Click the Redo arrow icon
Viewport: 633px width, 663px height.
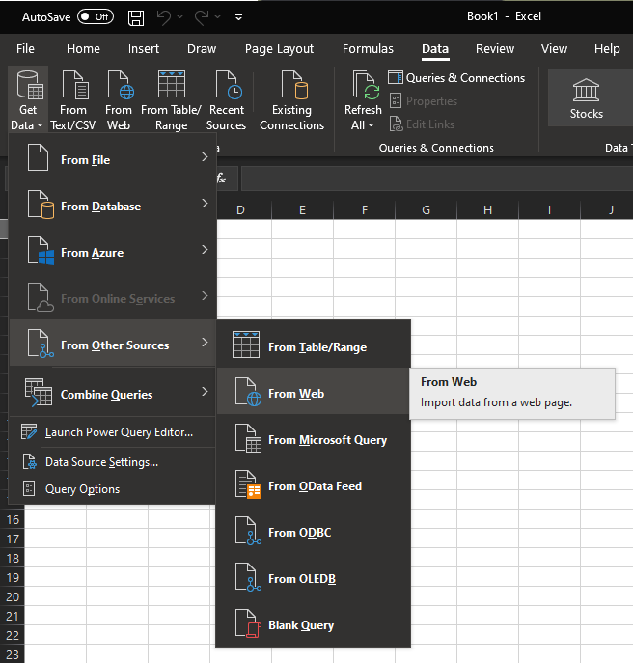202,17
